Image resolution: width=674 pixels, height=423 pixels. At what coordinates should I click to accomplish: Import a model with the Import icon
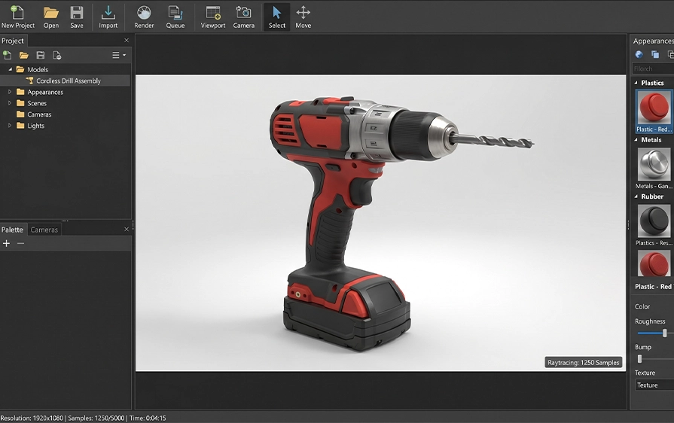108,17
